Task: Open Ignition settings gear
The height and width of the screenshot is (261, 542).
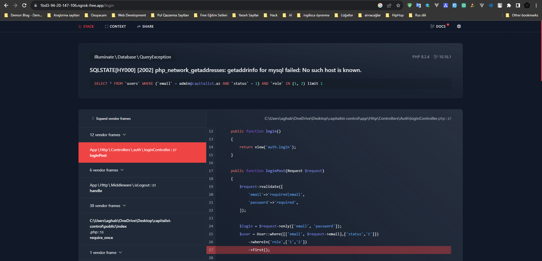Action: tap(459, 26)
